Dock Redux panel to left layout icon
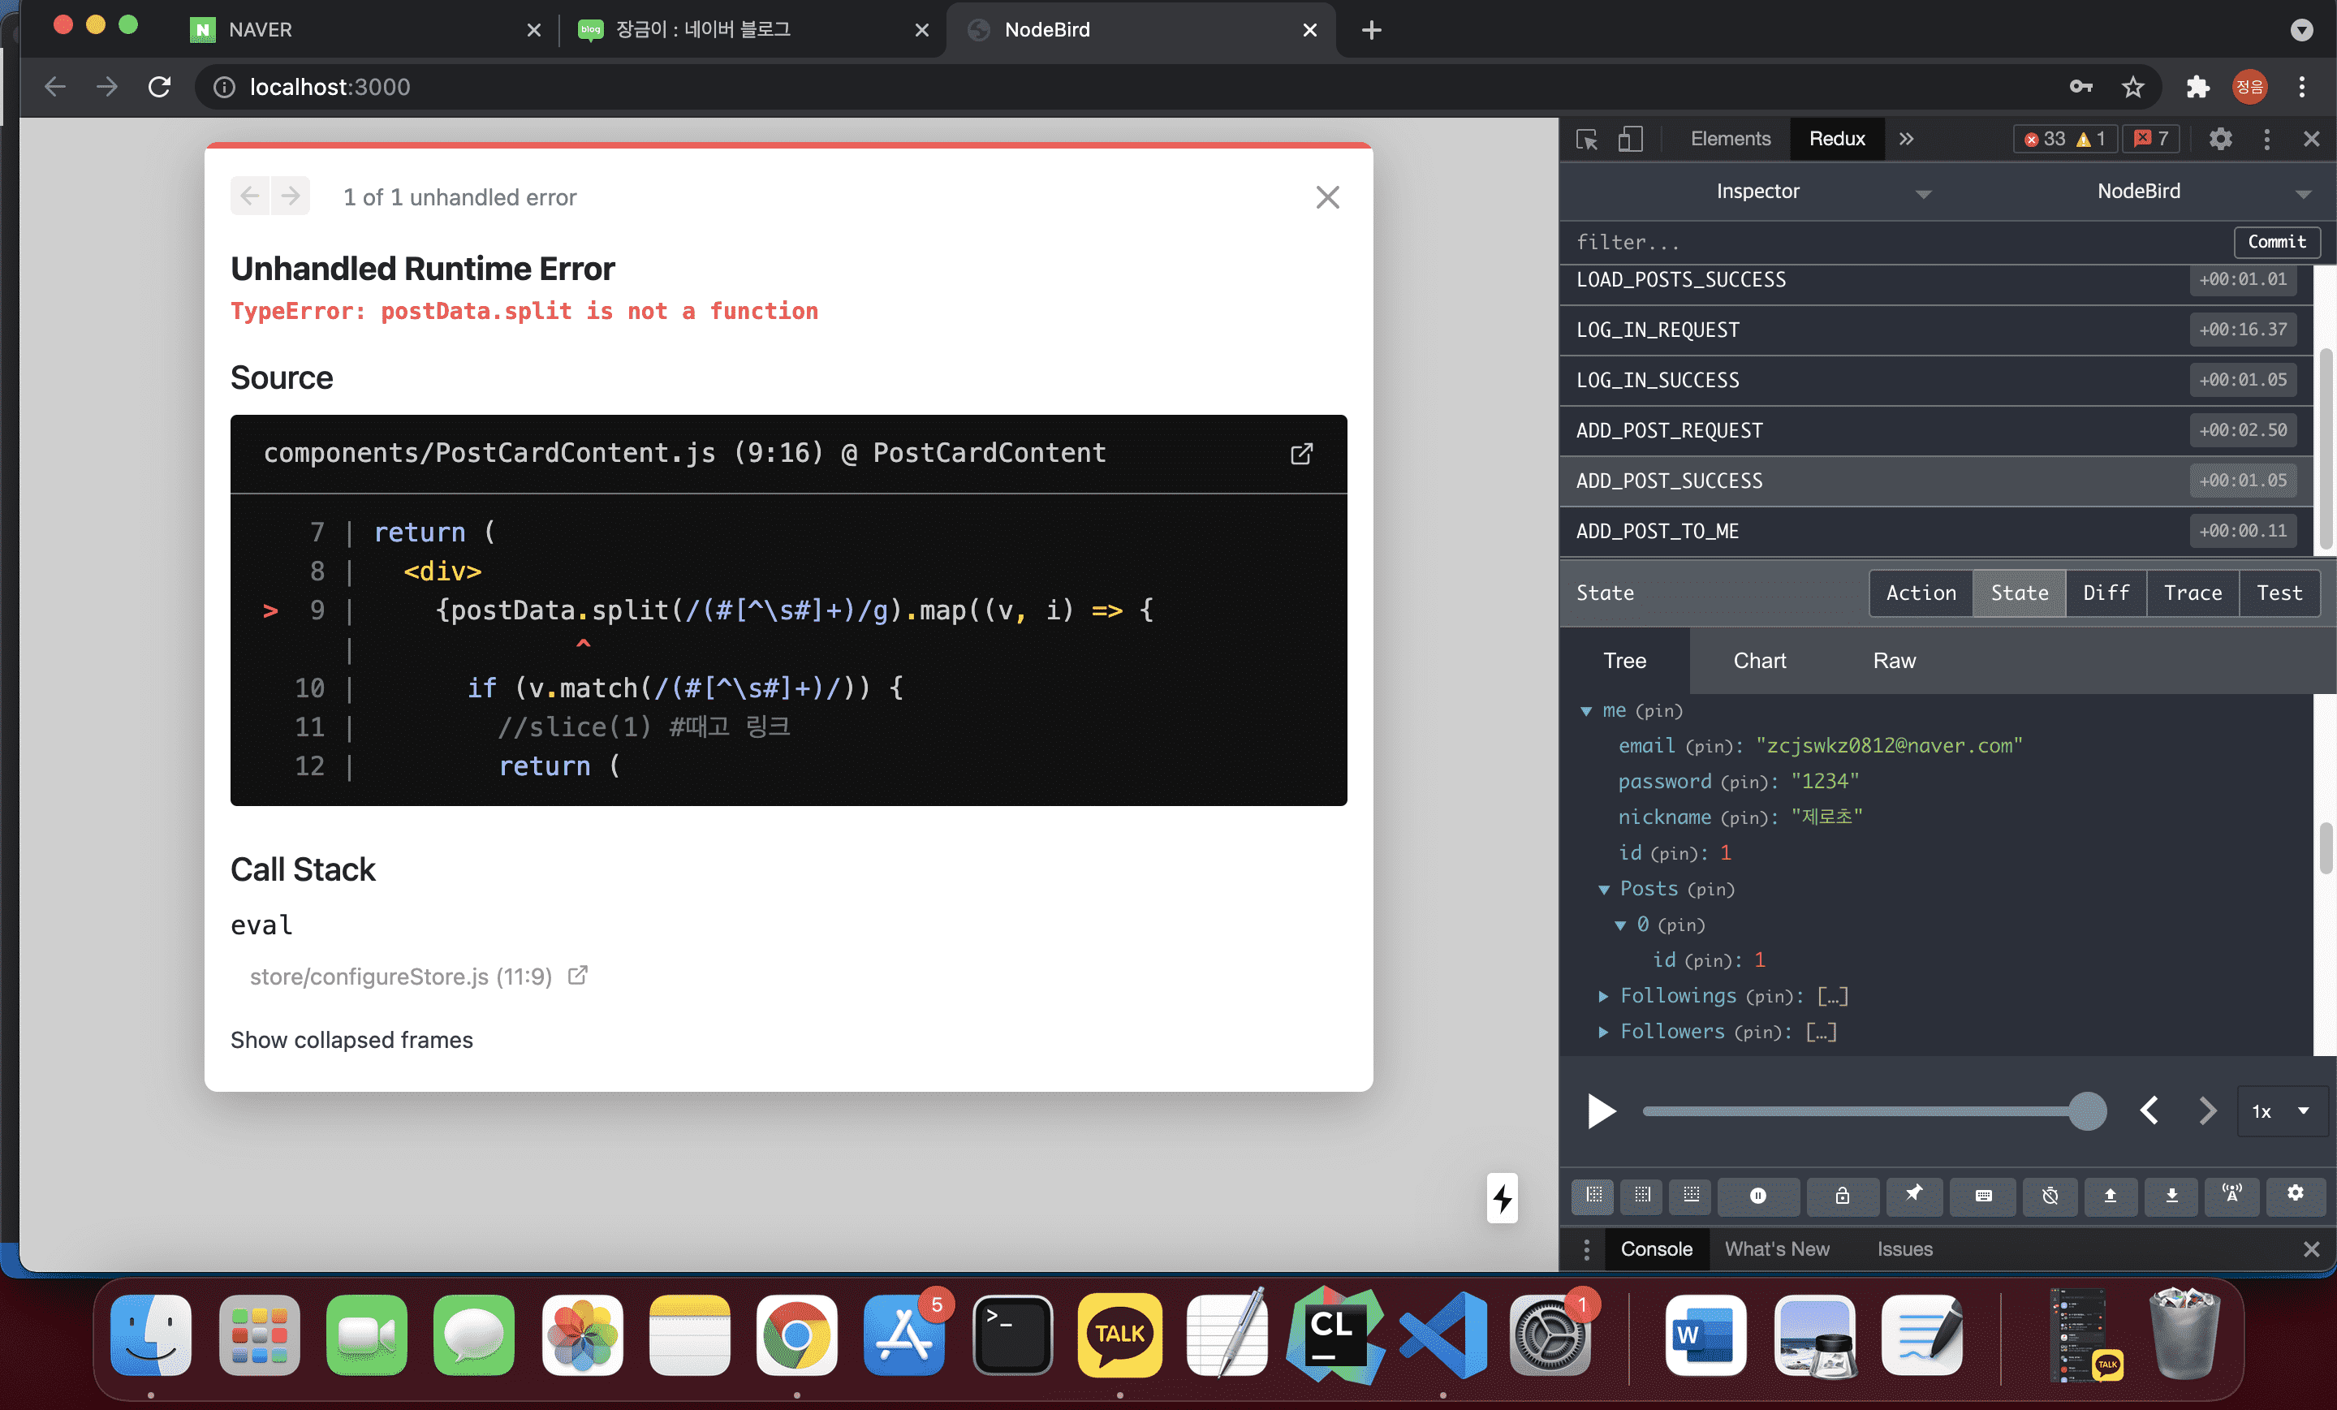The width and height of the screenshot is (2337, 1410). (1593, 1196)
